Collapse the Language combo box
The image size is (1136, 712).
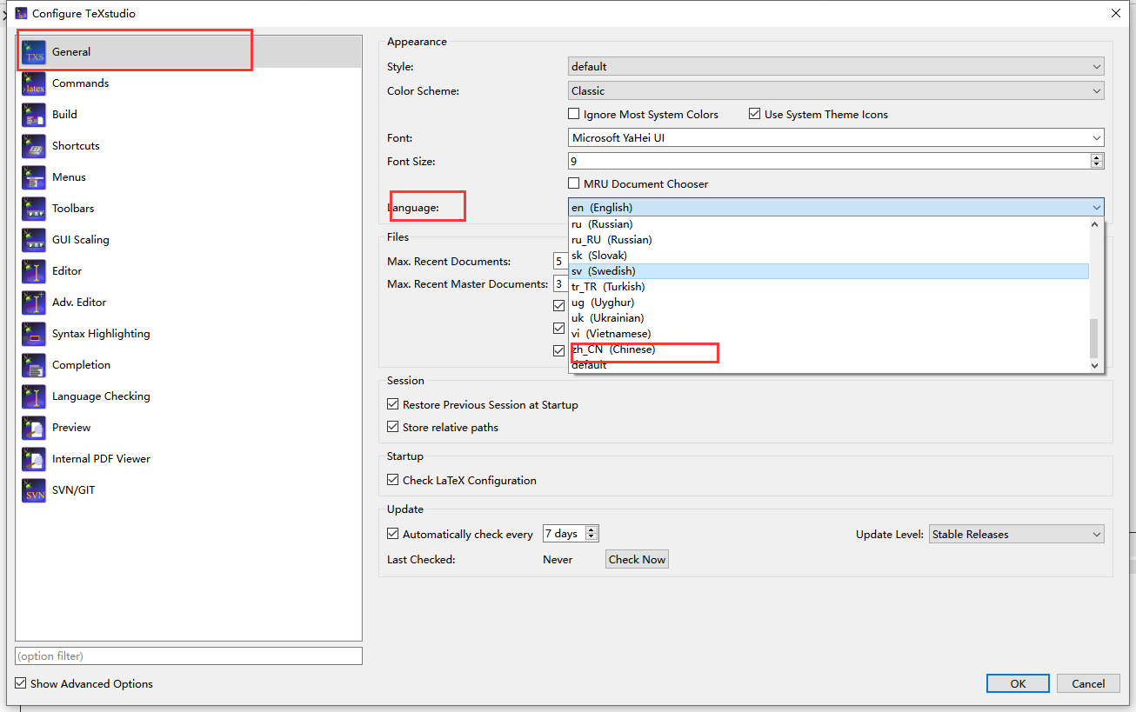pyautogui.click(x=836, y=207)
